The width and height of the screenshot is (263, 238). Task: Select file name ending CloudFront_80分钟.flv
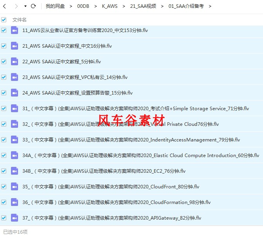[x=111, y=187]
